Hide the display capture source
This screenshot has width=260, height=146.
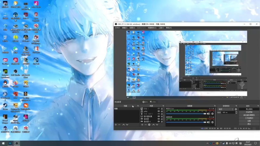[x=159, y=116]
